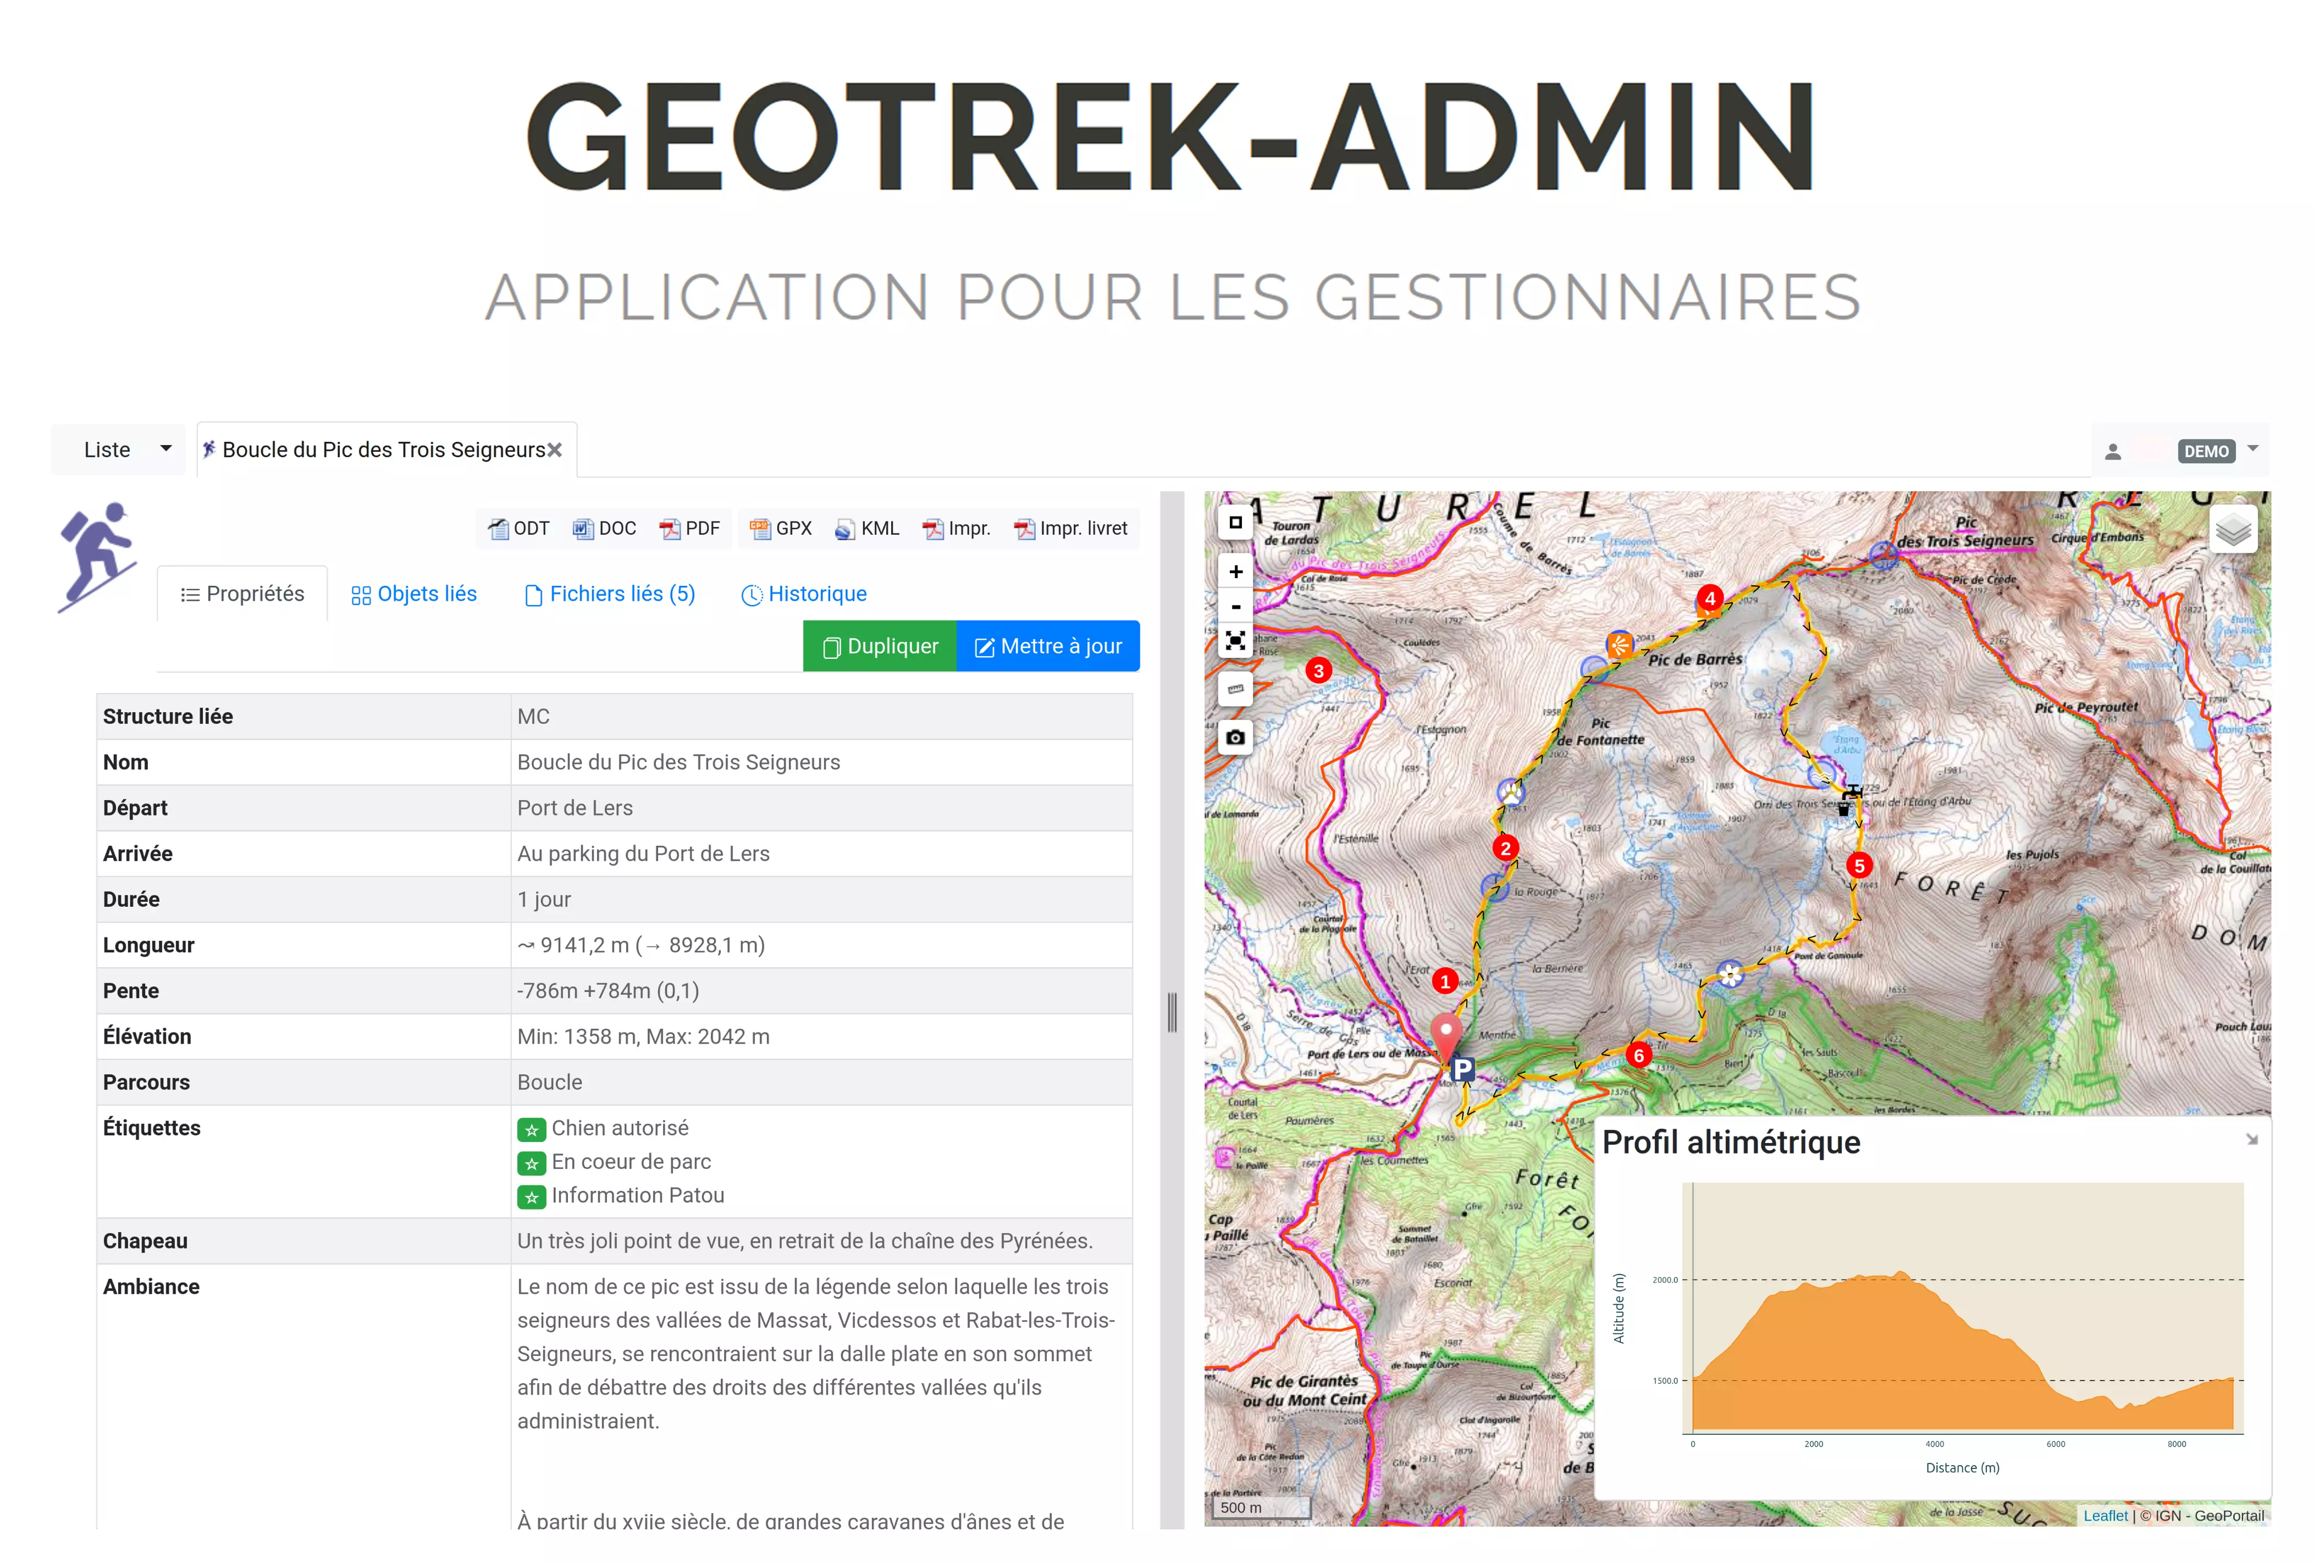The width and height of the screenshot is (2314, 1564).
Task: Toggle the map fullscreen square button
Action: coord(1235,522)
